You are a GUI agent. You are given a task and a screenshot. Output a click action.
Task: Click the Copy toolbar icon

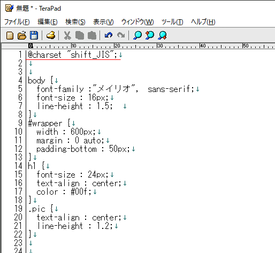click(80, 35)
